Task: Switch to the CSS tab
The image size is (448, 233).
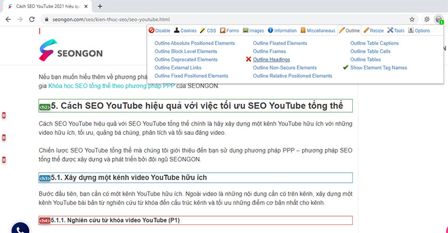Action: (x=208, y=30)
